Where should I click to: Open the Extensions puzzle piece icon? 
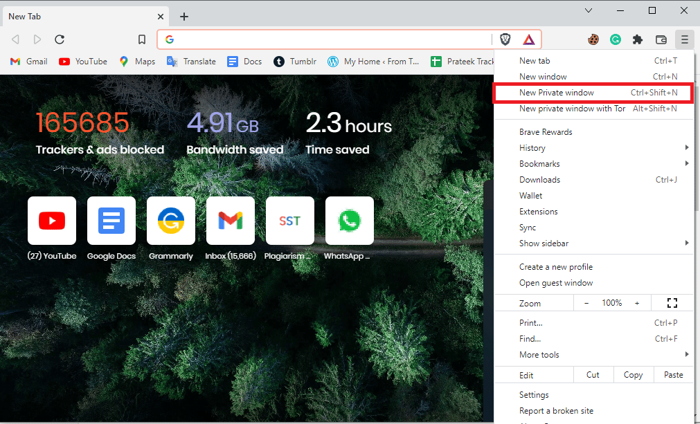(638, 39)
